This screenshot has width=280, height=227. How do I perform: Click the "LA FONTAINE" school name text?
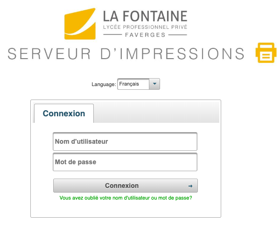point(145,16)
